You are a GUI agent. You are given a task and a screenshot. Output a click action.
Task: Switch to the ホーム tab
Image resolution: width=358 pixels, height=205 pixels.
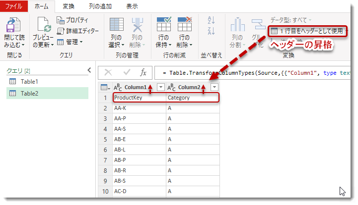click(41, 6)
